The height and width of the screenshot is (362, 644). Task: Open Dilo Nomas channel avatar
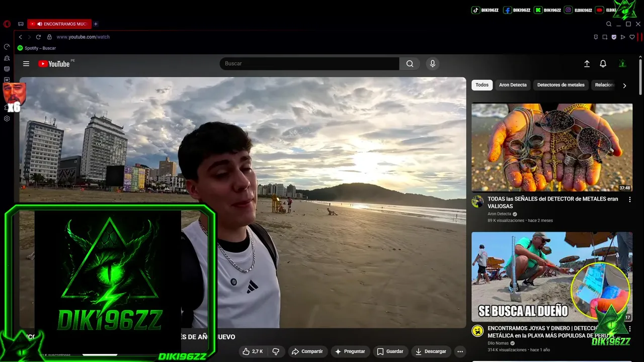477,331
